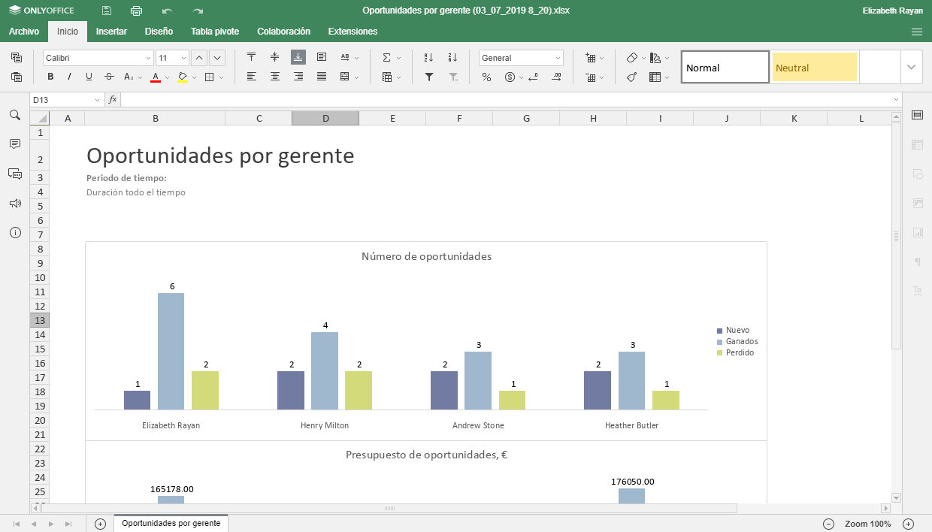This screenshot has height=532, width=932.
Task: Open the General number format dropdown
Action: pos(558,58)
